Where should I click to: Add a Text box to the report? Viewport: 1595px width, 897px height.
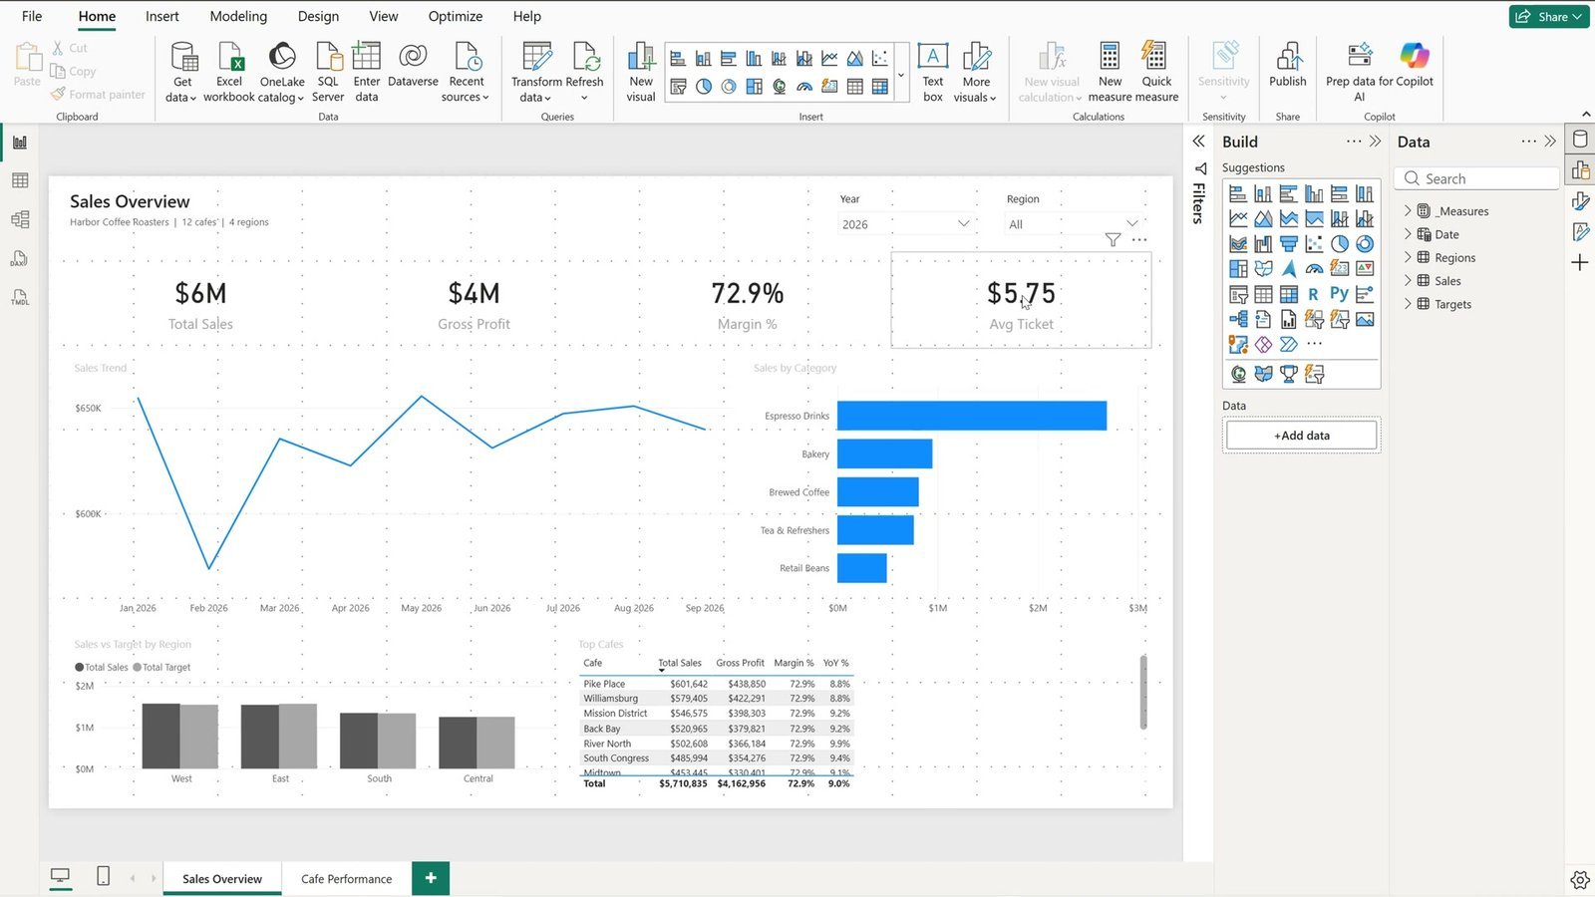click(933, 72)
